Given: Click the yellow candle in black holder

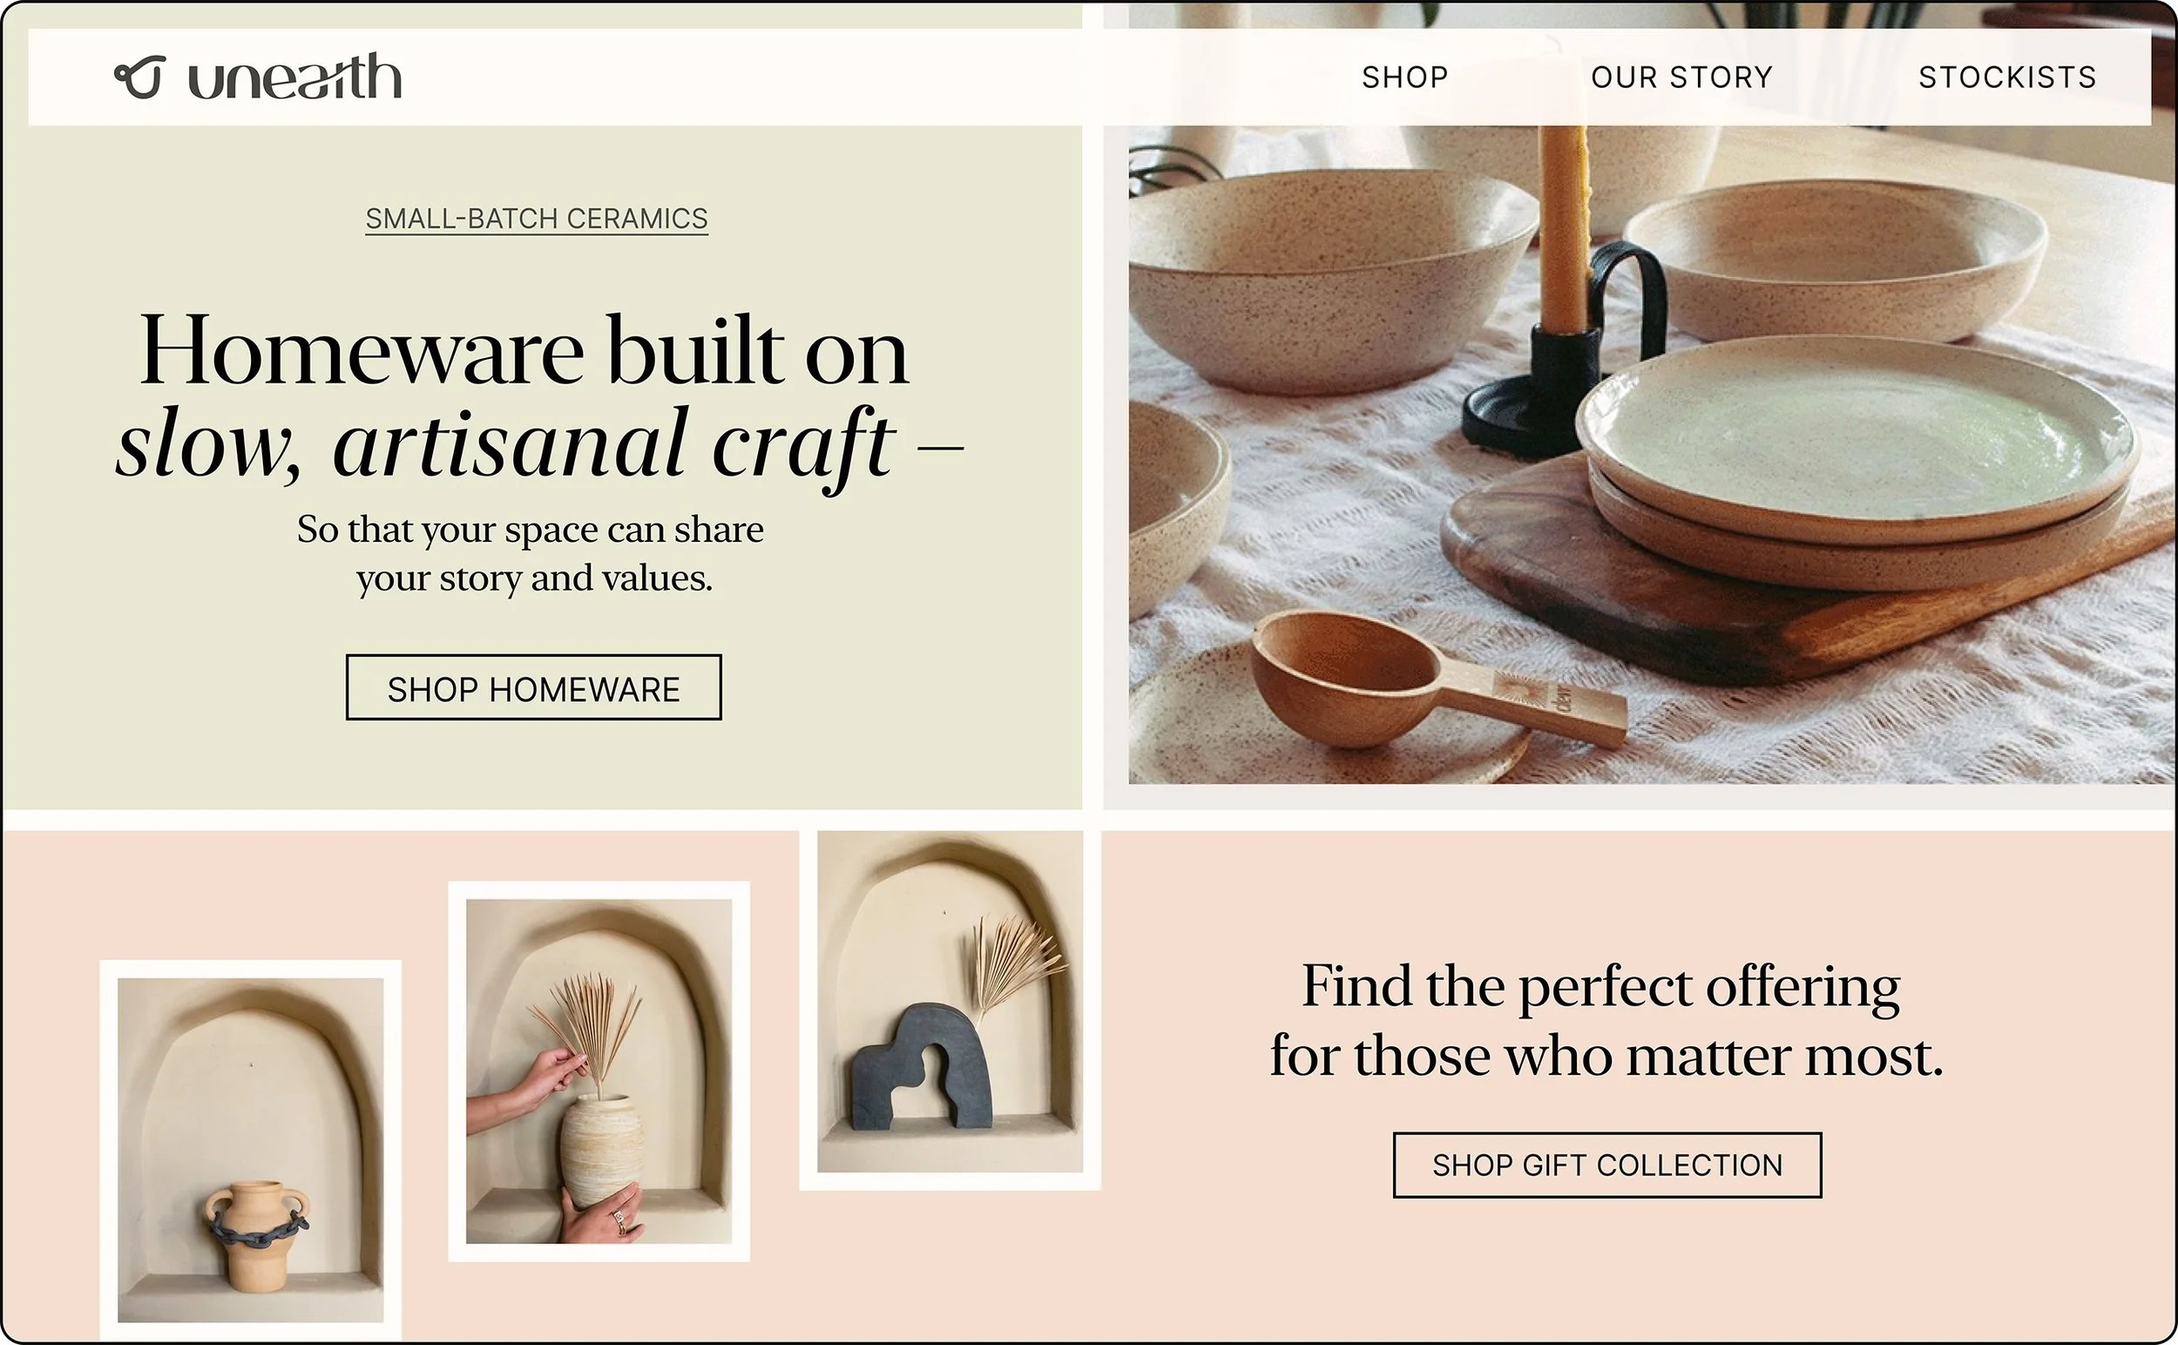Looking at the screenshot, I should [1563, 294].
